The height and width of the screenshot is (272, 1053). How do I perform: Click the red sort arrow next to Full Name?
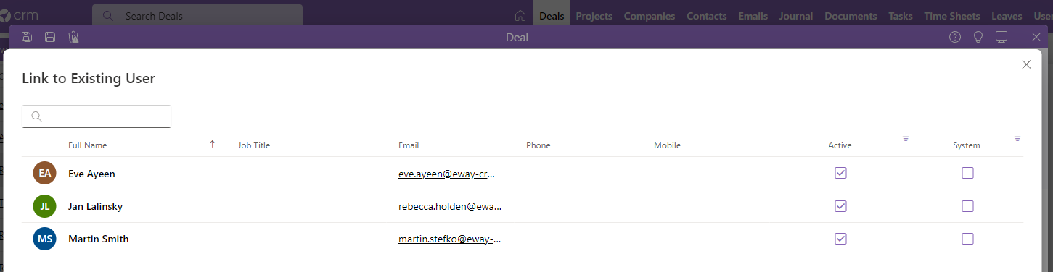click(x=213, y=144)
